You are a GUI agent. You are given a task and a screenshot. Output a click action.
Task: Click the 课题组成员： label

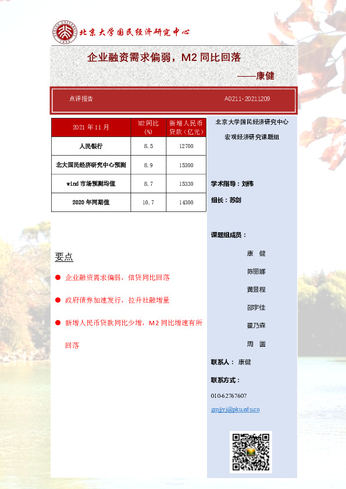click(x=229, y=235)
